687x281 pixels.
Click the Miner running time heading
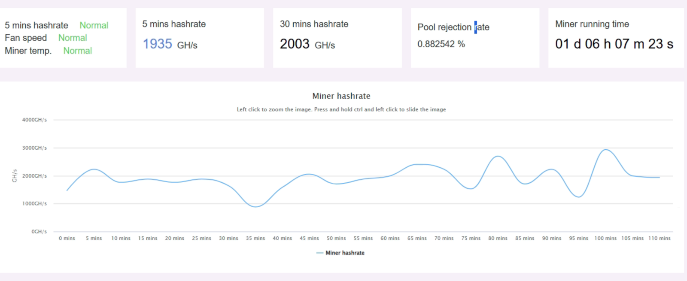pyautogui.click(x=592, y=24)
